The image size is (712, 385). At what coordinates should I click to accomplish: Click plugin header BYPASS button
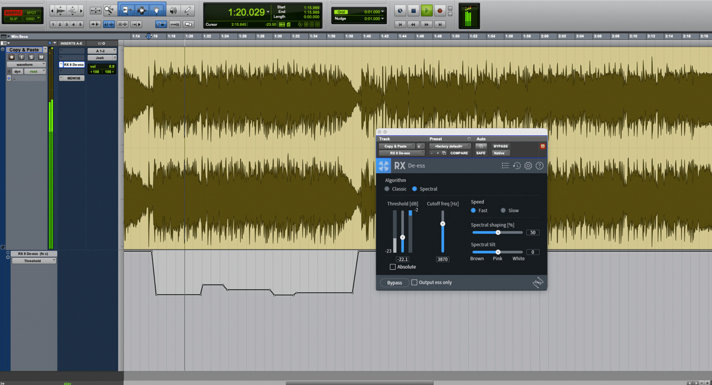[500, 146]
